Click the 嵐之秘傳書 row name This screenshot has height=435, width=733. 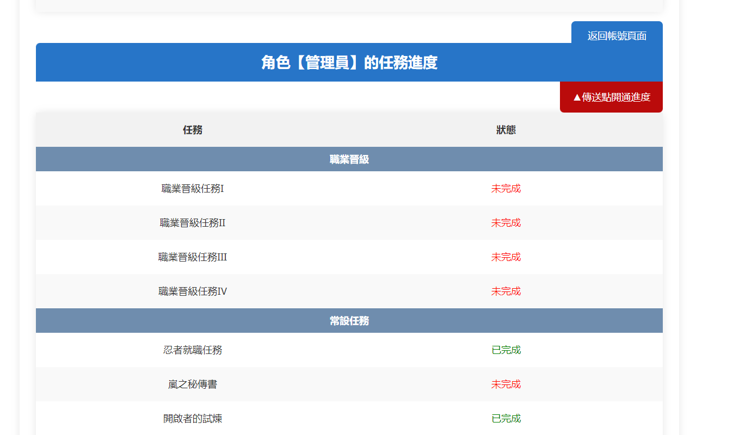click(193, 384)
